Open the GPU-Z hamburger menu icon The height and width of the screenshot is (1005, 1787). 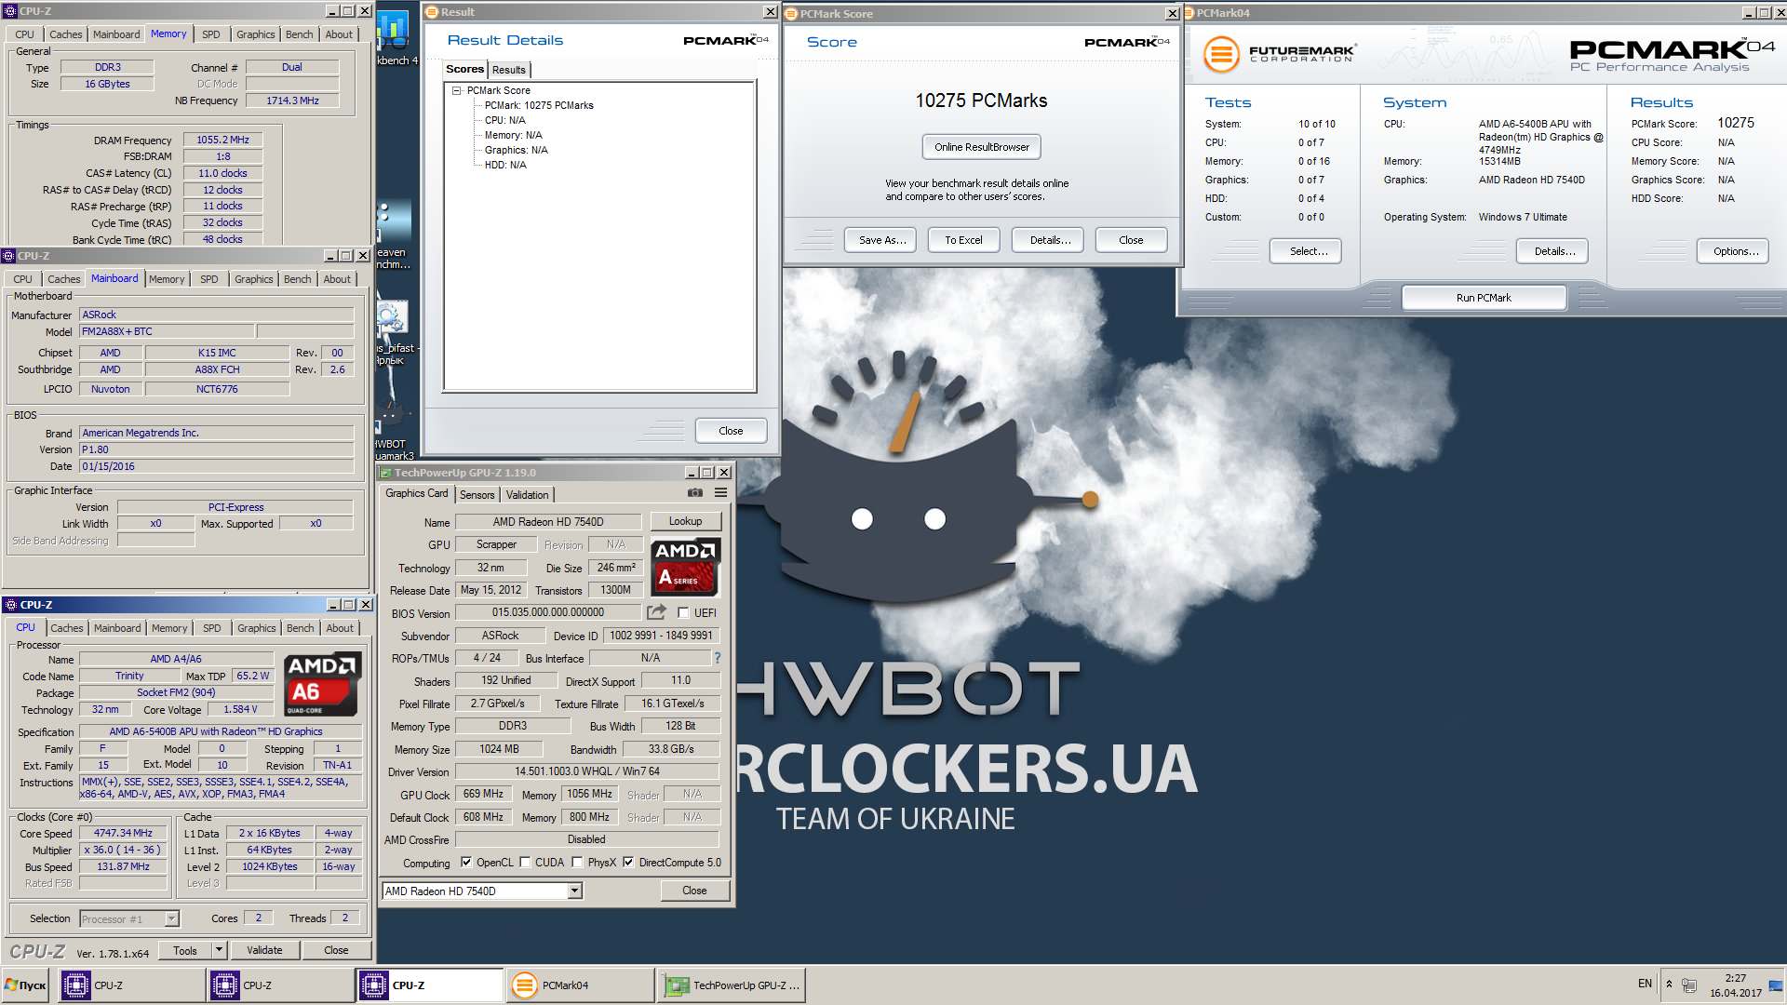(720, 493)
